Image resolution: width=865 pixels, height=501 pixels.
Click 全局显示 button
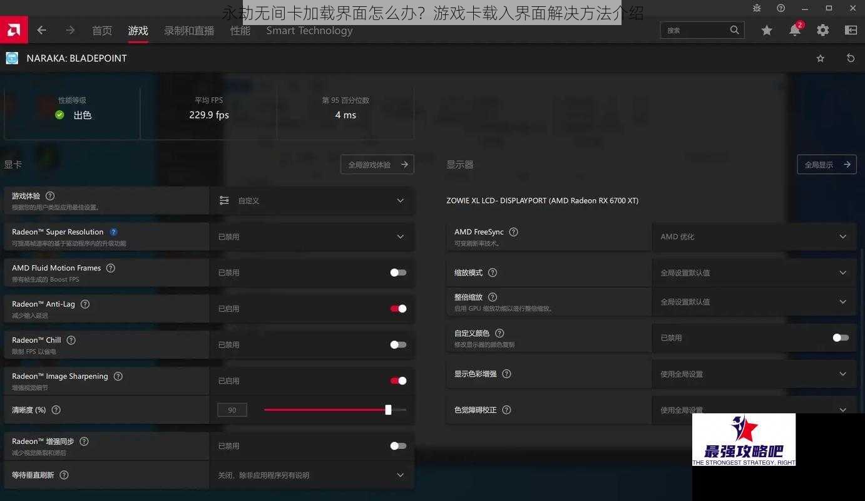coord(827,165)
